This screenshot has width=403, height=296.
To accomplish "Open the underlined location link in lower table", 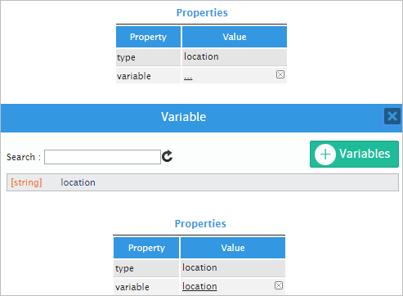I will coord(199,286).
